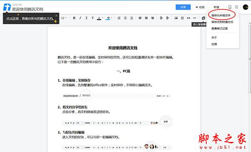This screenshot has width=251, height=152.
Task: Open the mobile phone view icon
Action: [x=230, y=7]
